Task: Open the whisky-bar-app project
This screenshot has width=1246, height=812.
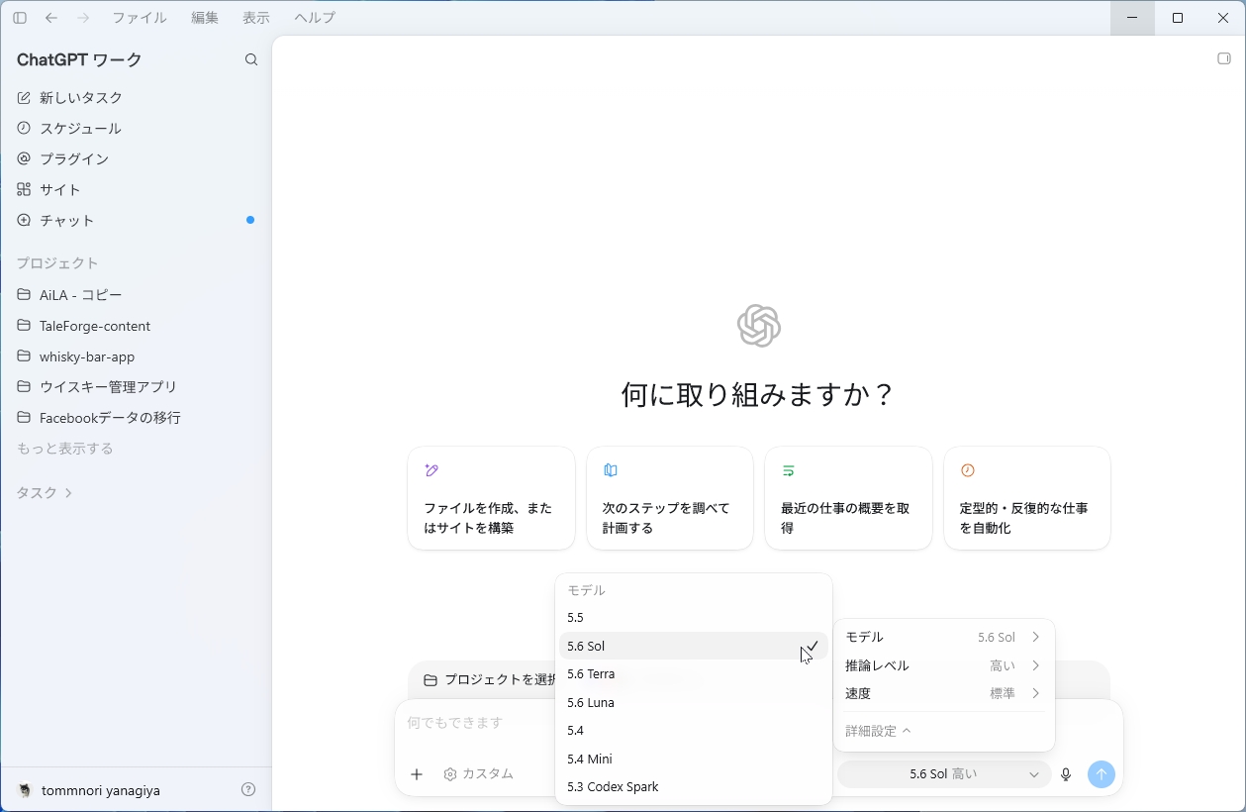Action: [x=136, y=356]
